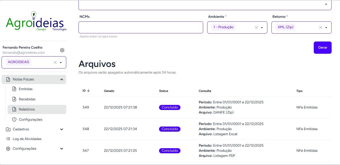Click the Recebidas download file icon
Image resolution: width=340 pixels, height=165 pixels.
(x=14, y=99)
